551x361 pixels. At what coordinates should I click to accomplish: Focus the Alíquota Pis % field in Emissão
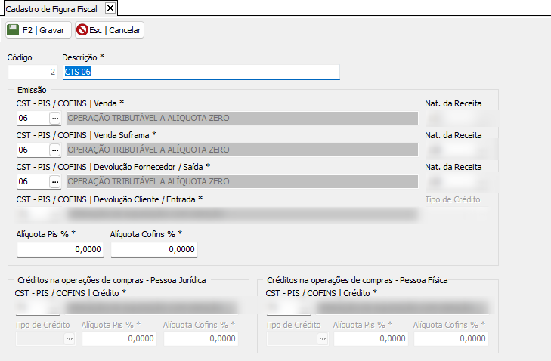[60, 249]
